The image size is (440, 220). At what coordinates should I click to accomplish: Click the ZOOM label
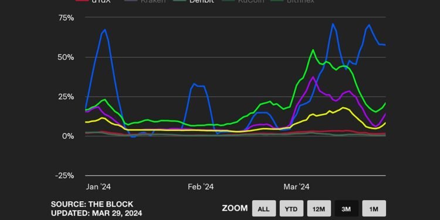[x=235, y=208]
